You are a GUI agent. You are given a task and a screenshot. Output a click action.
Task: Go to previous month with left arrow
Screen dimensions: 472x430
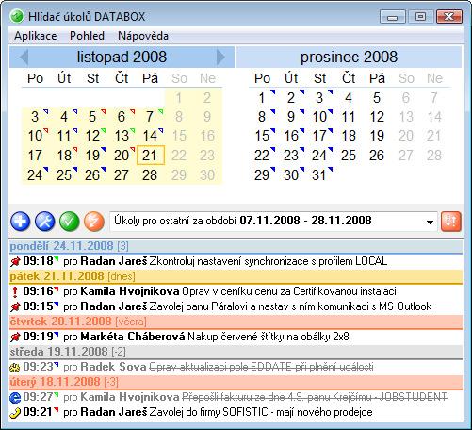coord(24,58)
